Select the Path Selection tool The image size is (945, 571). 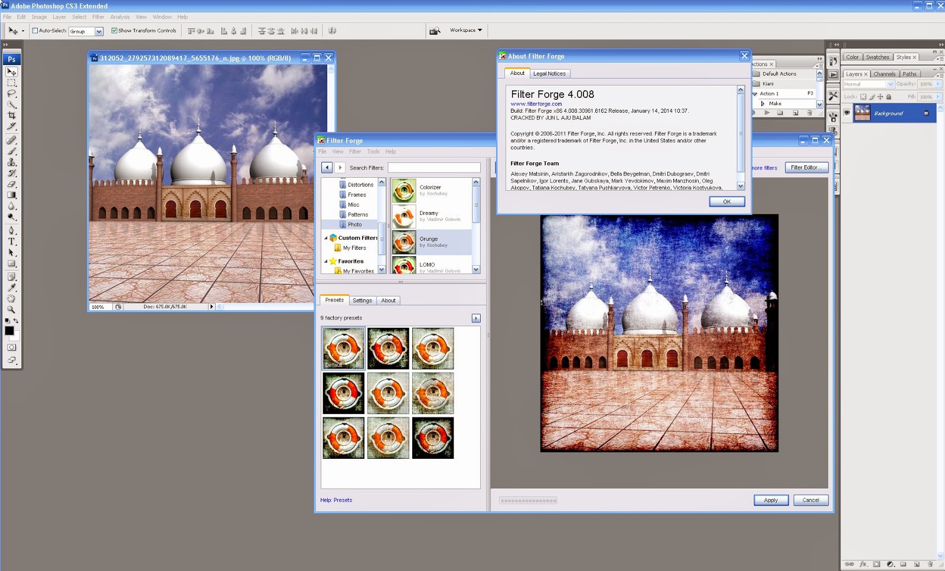point(11,252)
